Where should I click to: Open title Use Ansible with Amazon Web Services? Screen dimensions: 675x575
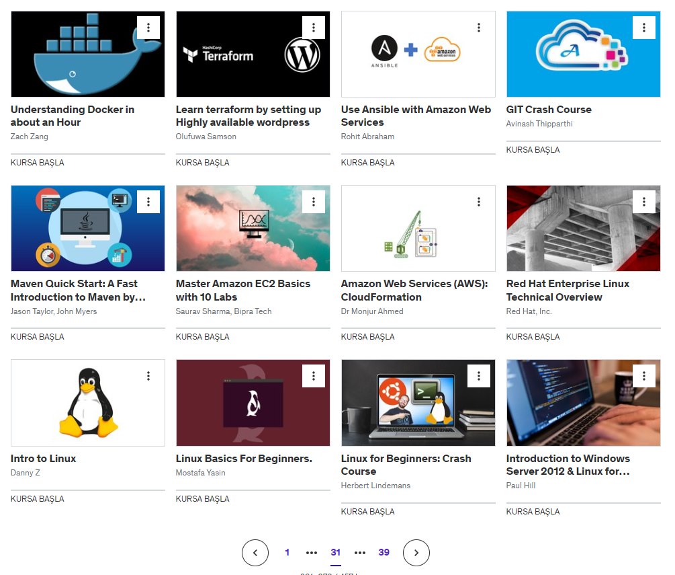click(x=416, y=116)
